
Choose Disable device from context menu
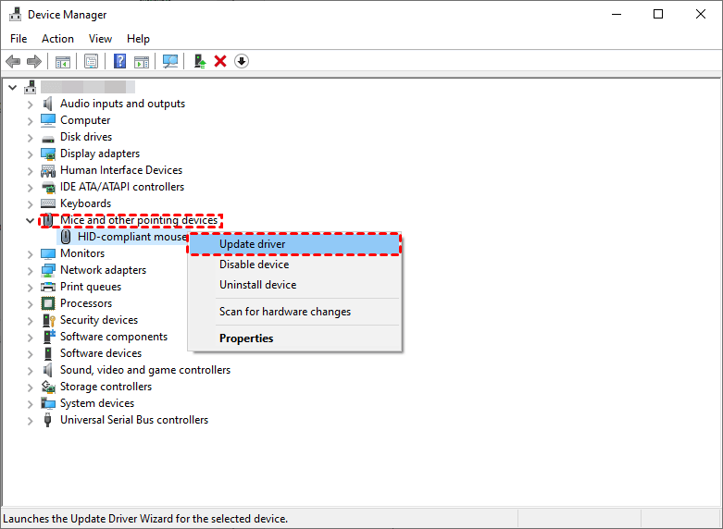[294, 264]
